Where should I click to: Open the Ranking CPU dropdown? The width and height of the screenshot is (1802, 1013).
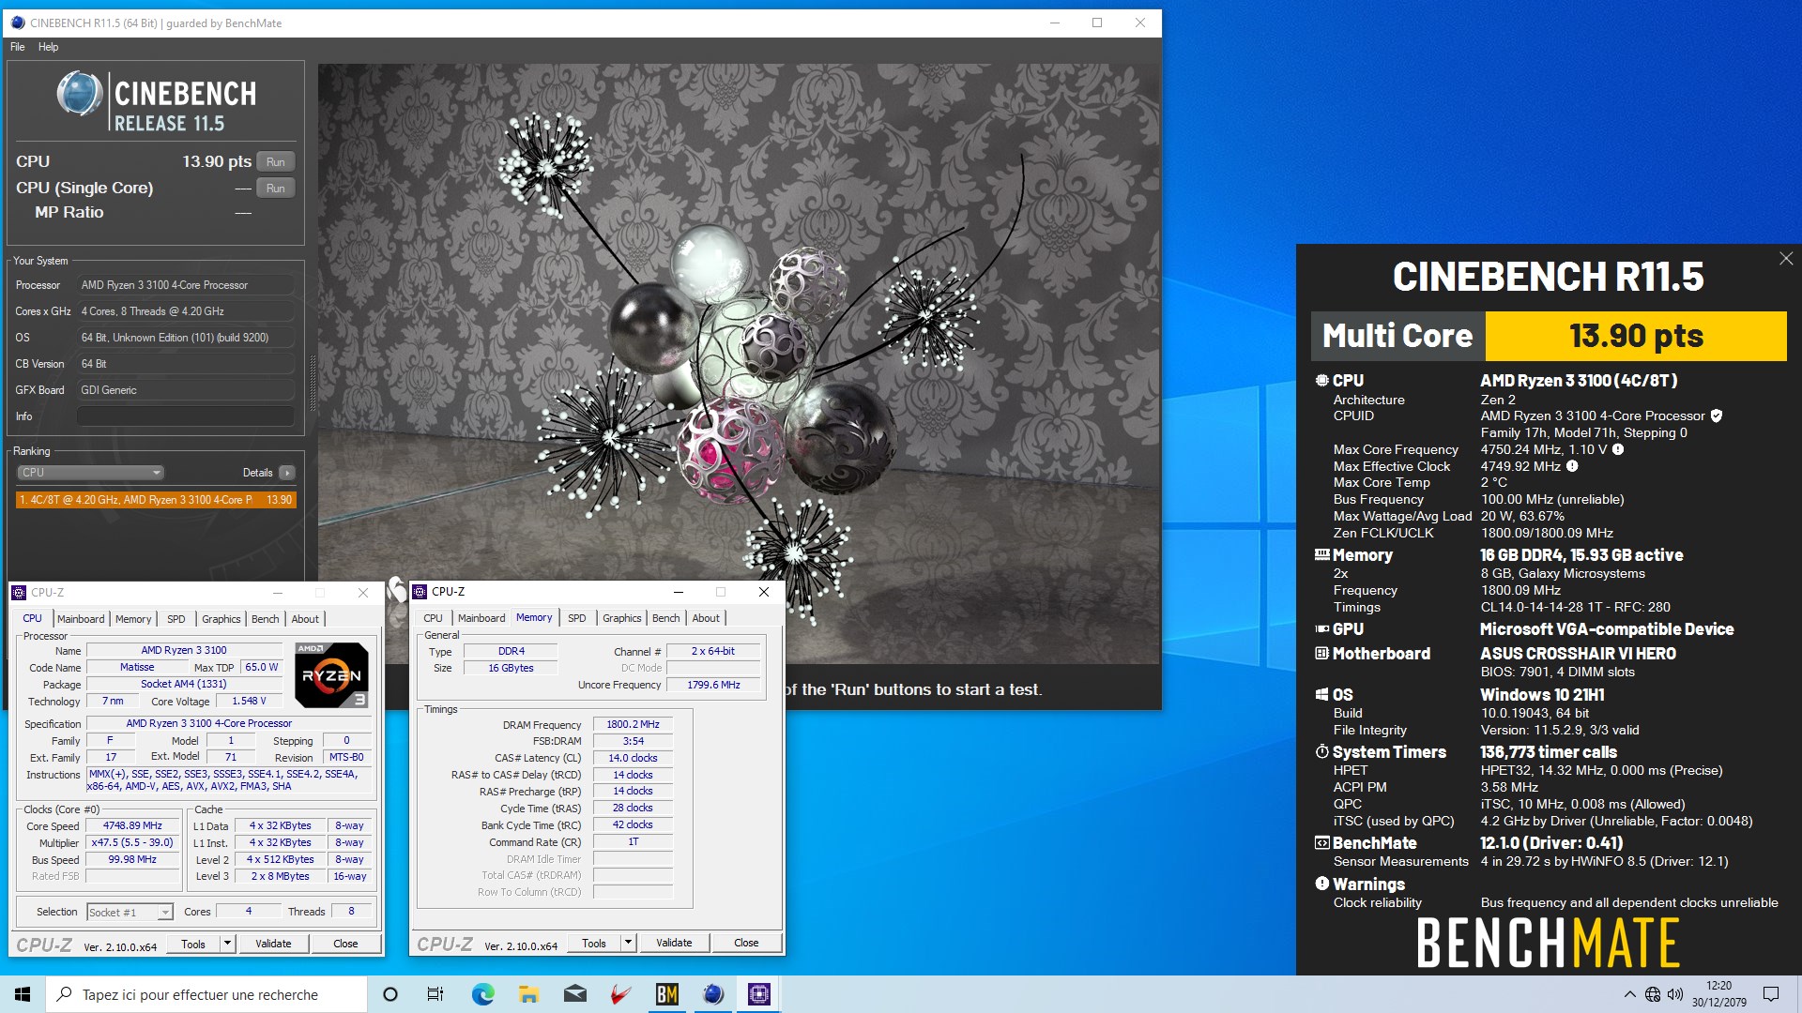click(91, 473)
